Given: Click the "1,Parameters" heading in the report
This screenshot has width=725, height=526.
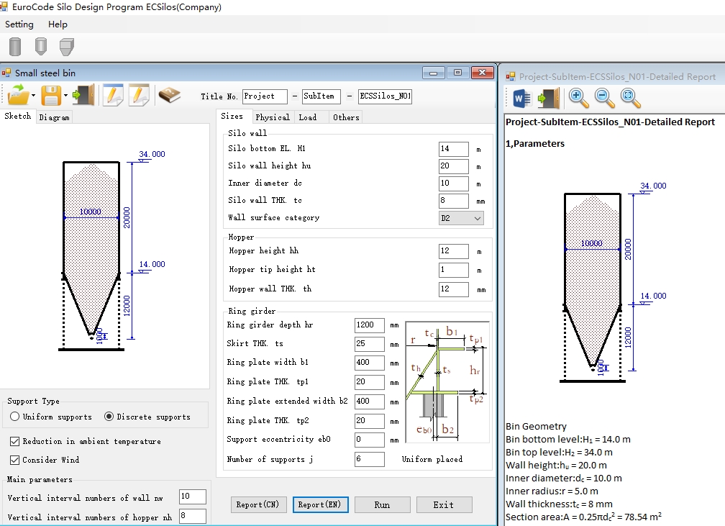Looking at the screenshot, I should (535, 144).
